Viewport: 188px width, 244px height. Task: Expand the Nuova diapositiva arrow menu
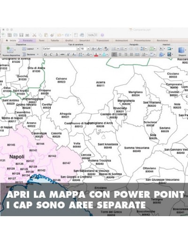pyautogui.click(x=15, y=50)
